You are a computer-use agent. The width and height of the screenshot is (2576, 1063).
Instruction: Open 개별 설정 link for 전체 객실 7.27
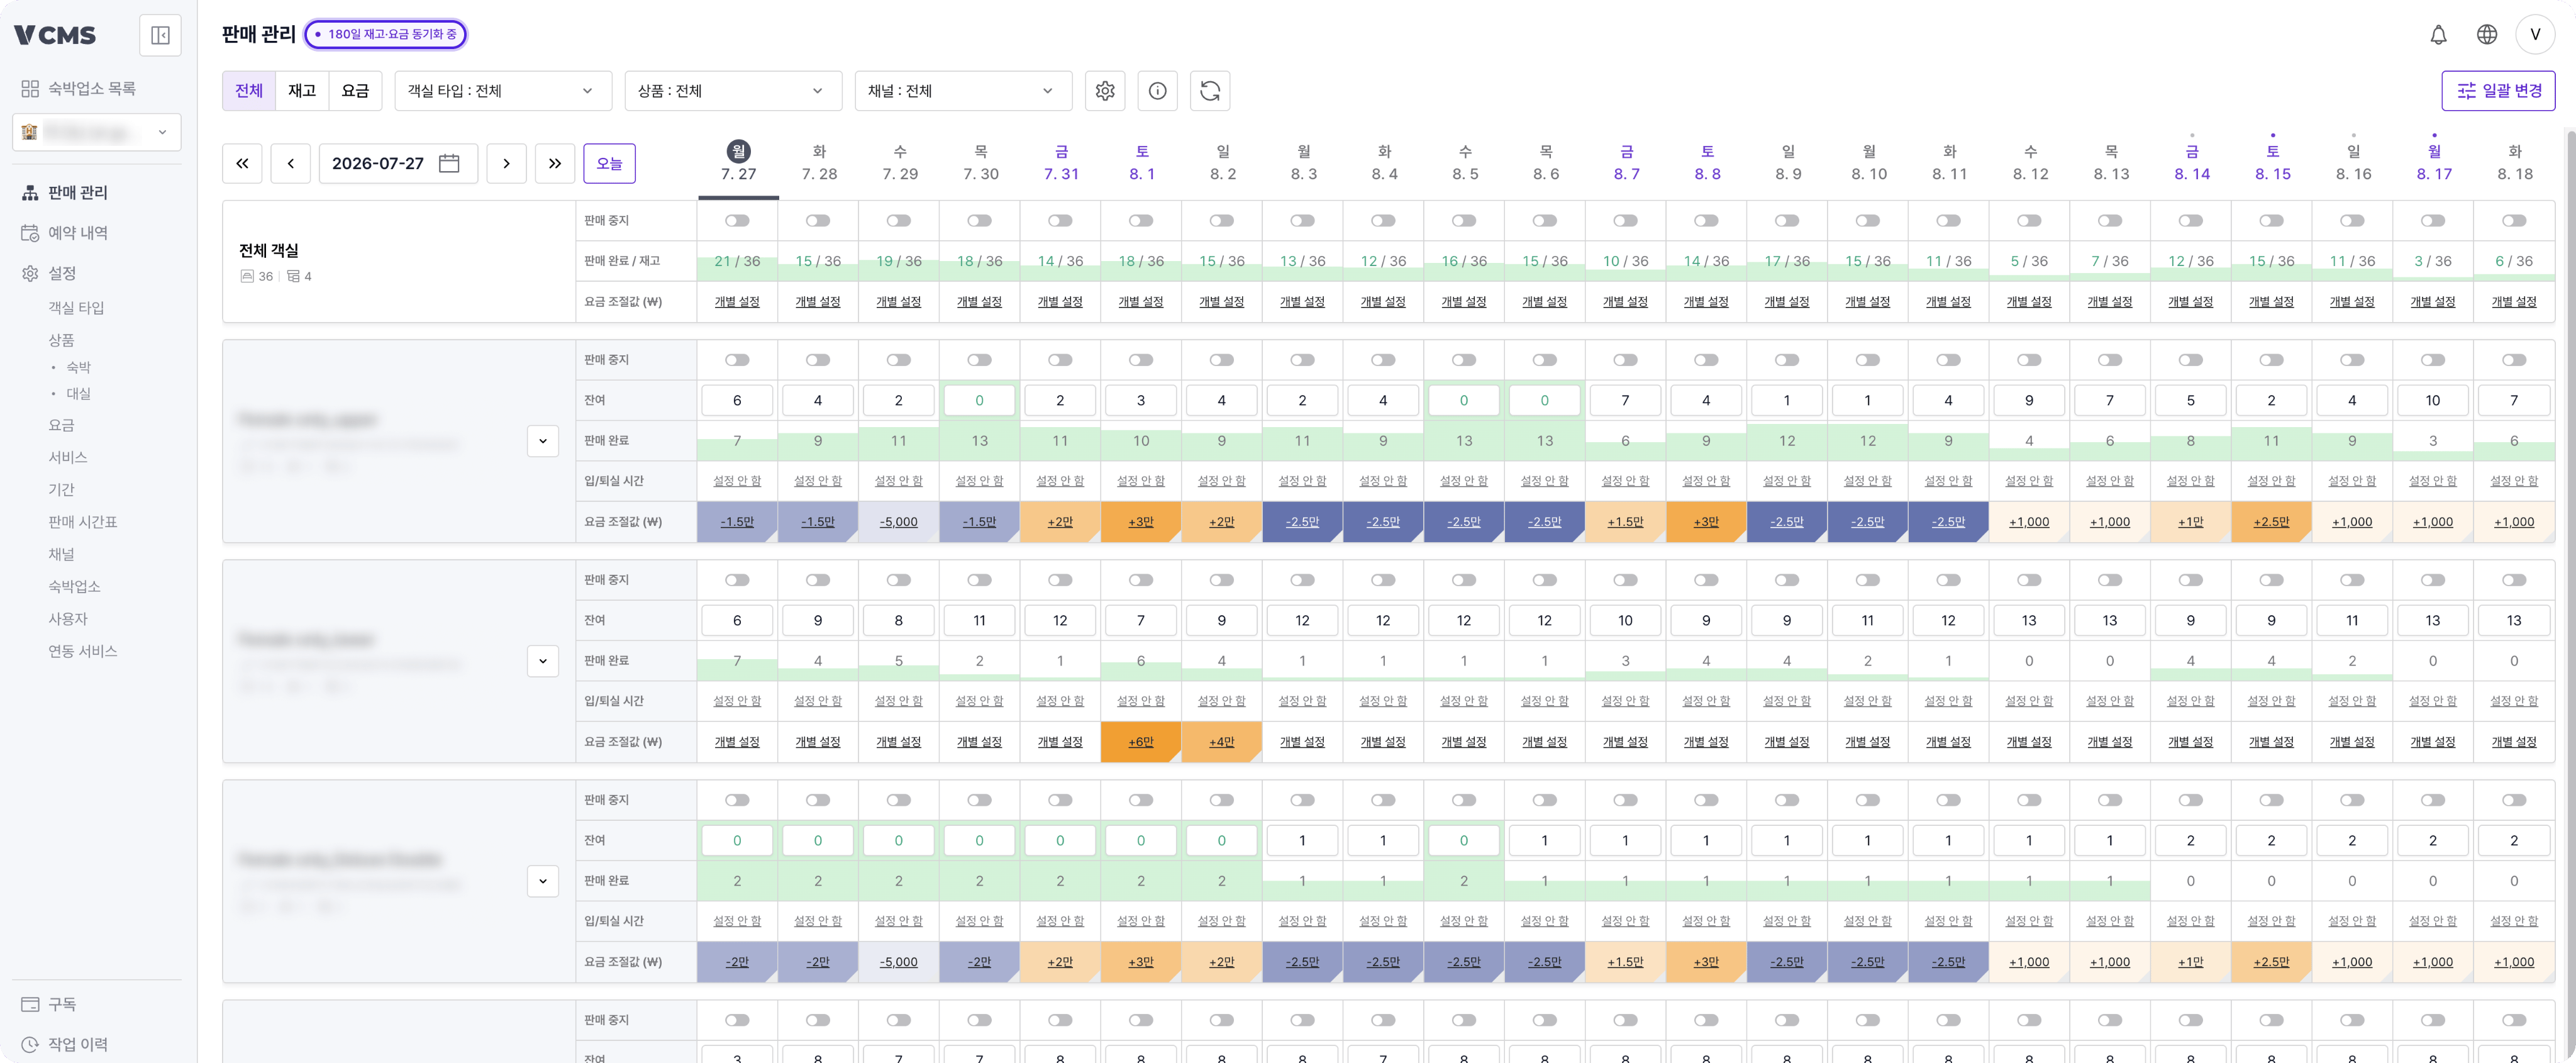click(x=737, y=302)
